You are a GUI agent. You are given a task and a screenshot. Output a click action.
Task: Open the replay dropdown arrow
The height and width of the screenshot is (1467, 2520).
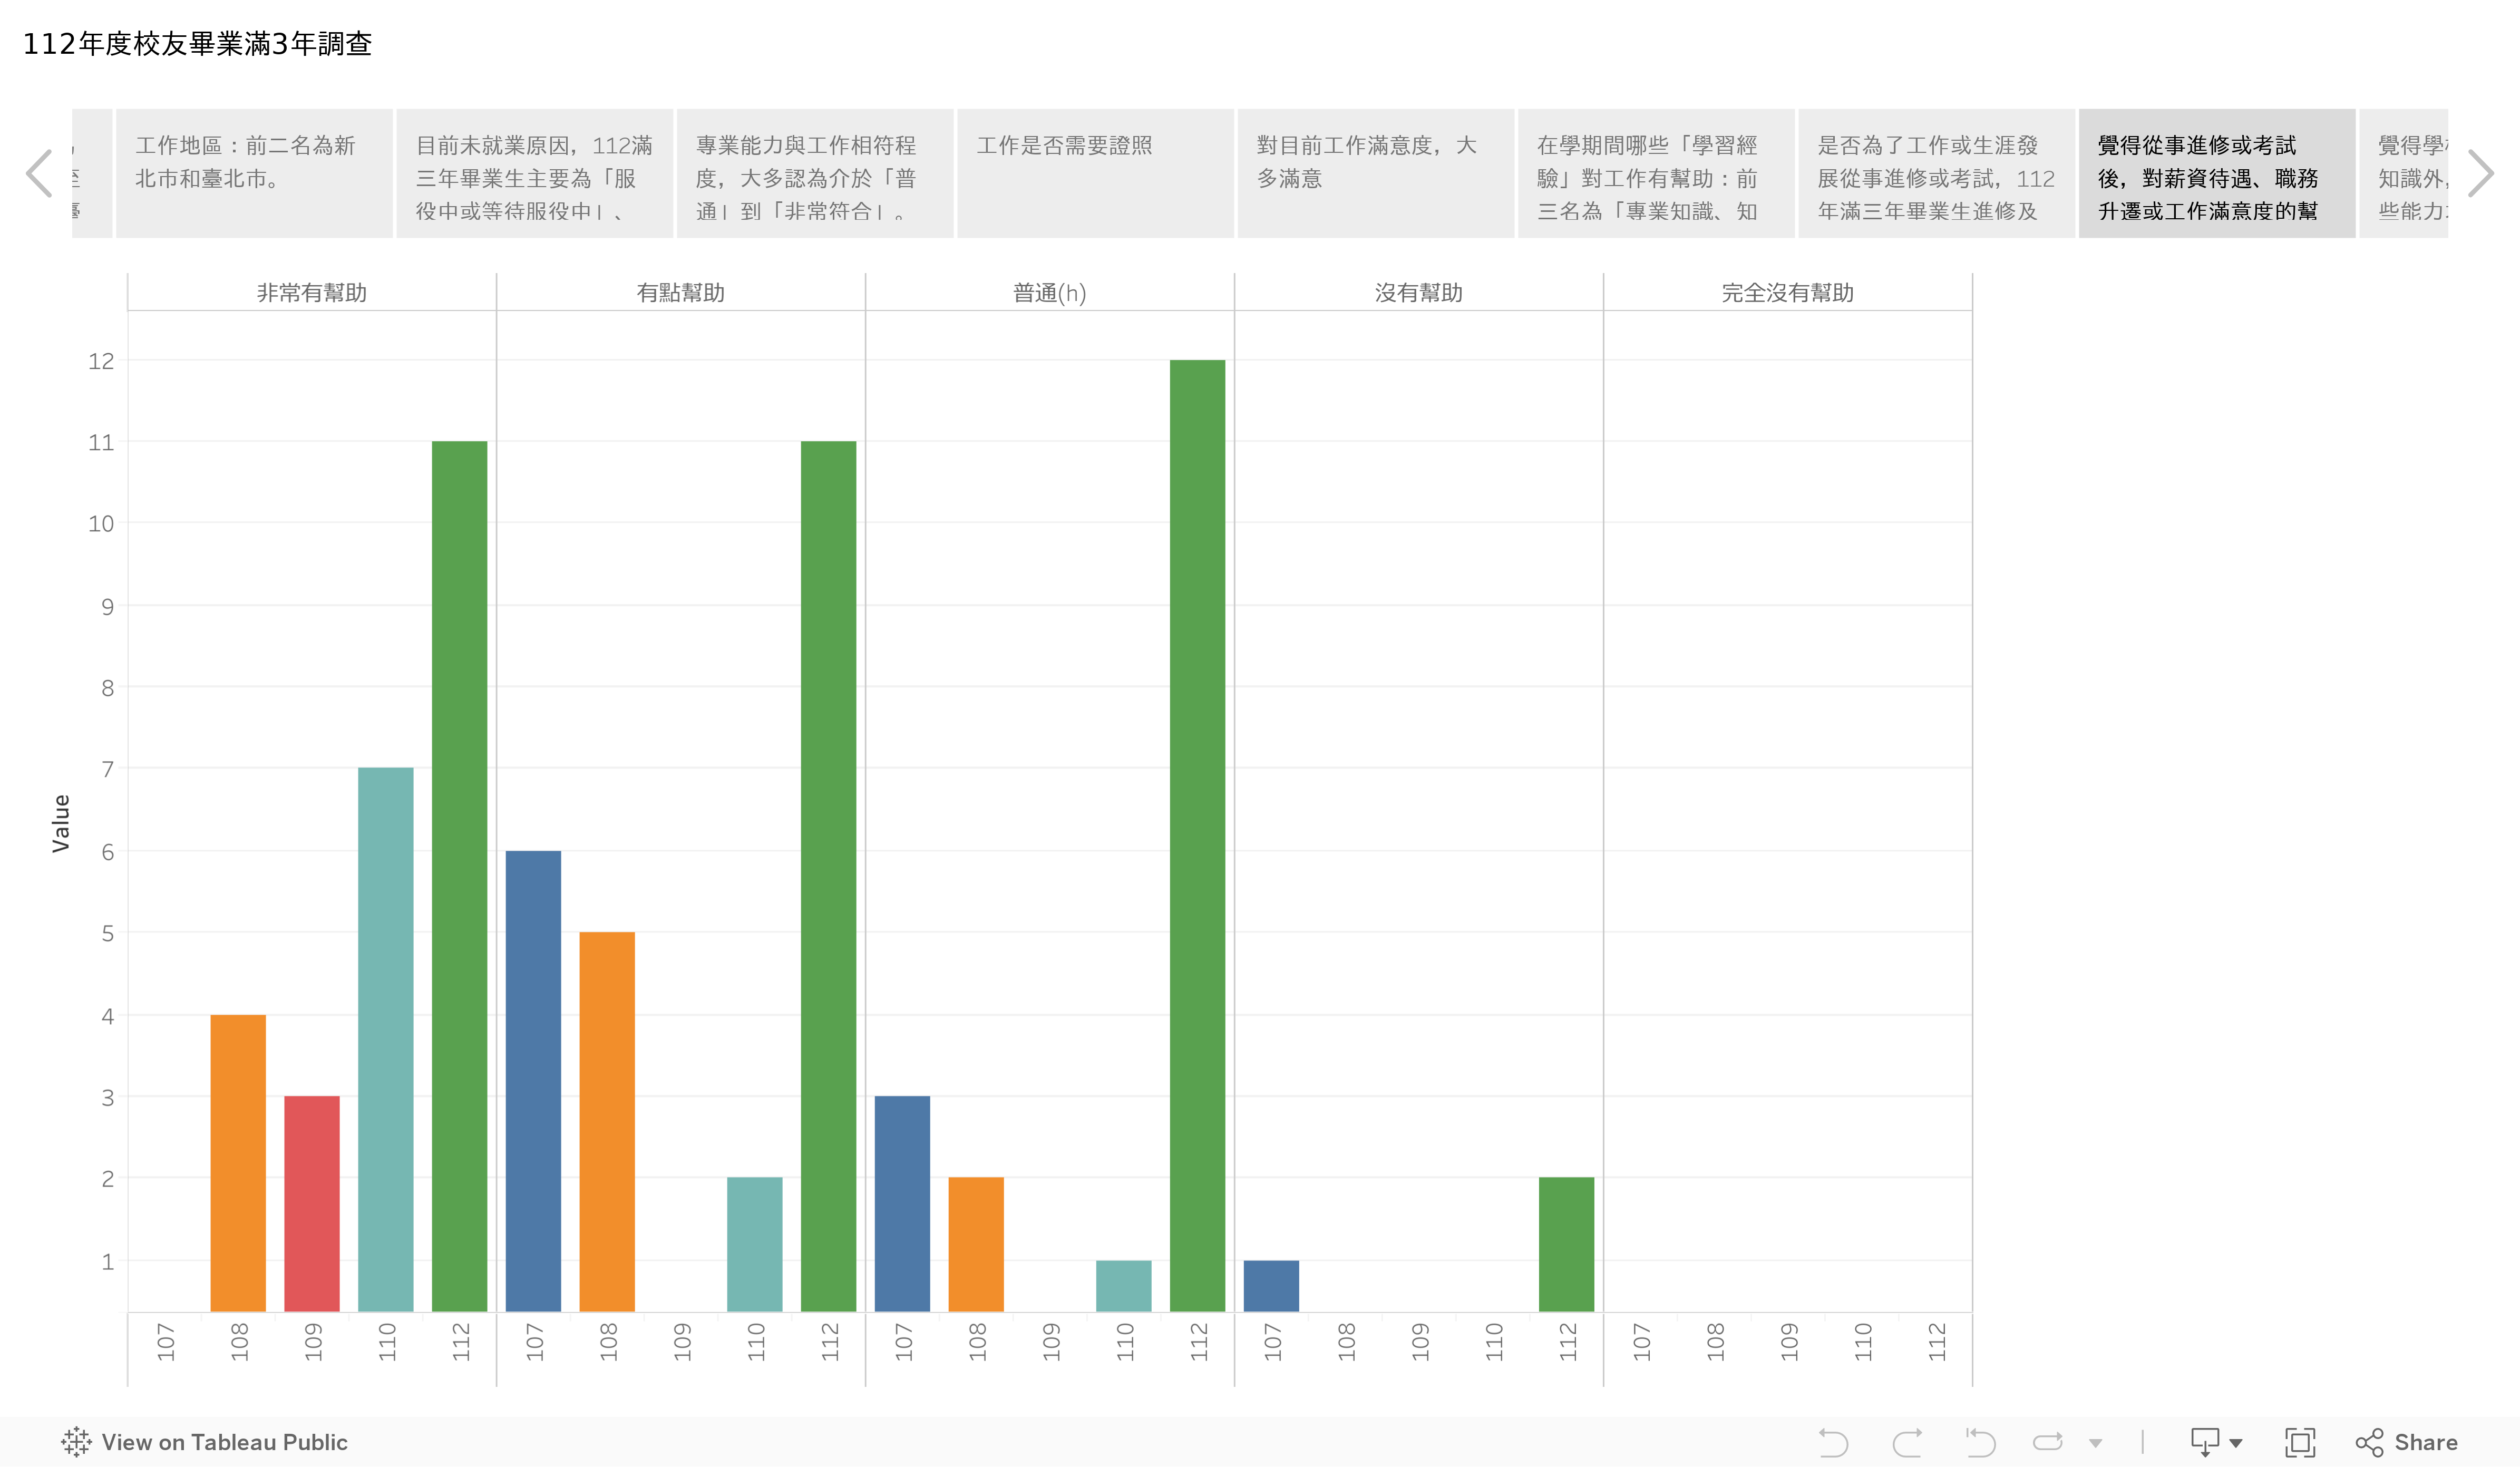[2095, 1443]
